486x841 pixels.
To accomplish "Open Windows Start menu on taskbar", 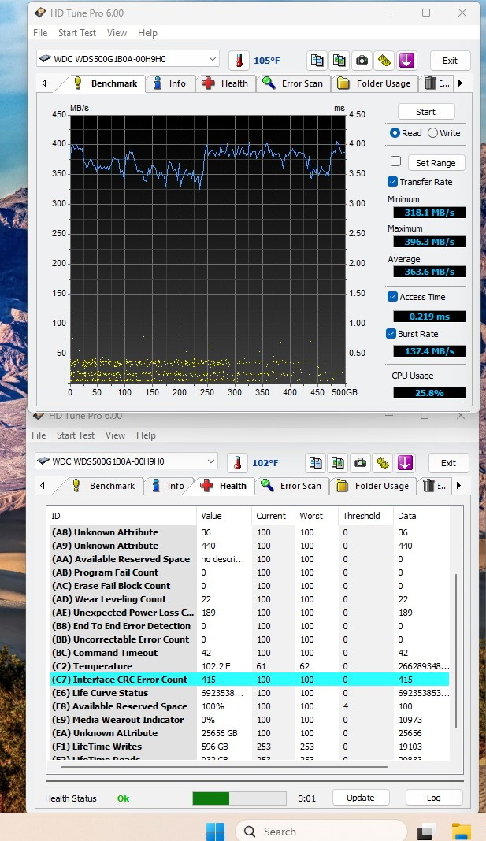I will (215, 831).
